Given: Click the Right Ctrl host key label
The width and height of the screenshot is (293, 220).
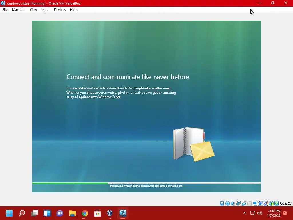Looking at the screenshot, I should pos(286,203).
